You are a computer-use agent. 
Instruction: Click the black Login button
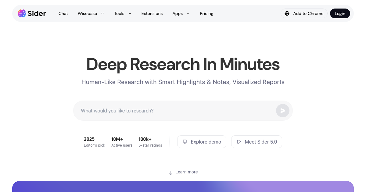tap(340, 13)
